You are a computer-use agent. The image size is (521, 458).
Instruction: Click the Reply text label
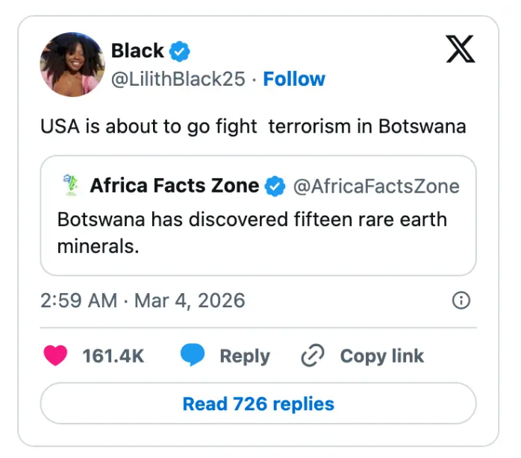pos(244,357)
